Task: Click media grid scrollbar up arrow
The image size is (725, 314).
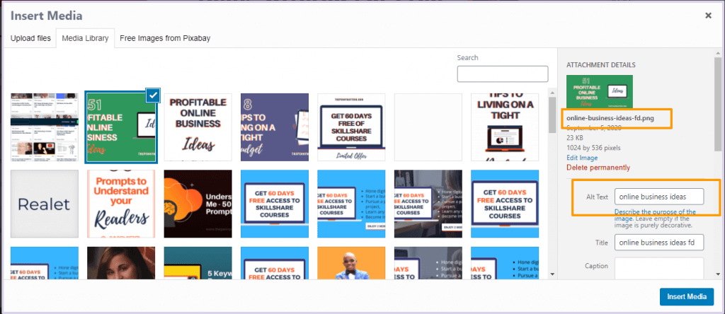Action: 552,92
